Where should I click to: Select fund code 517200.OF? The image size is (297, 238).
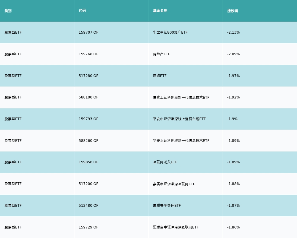tap(89, 184)
